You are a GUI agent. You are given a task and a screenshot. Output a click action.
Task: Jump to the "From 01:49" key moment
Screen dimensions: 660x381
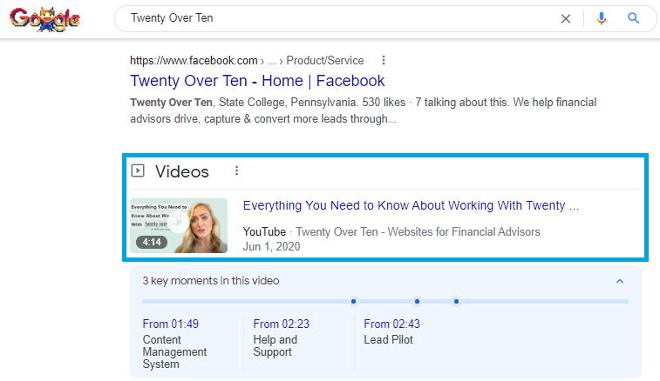[x=171, y=324]
